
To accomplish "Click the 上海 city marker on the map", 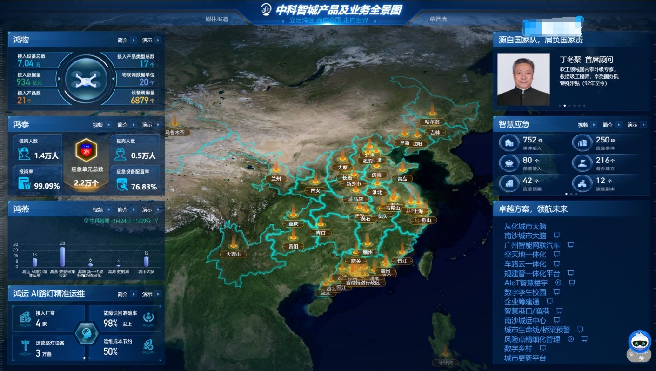I will pos(417,211).
